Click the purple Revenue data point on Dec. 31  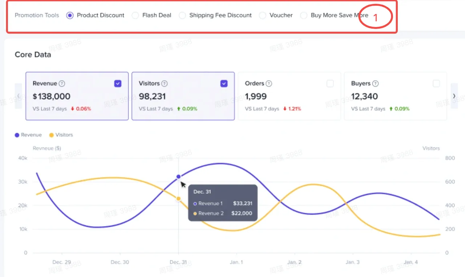[178, 177]
